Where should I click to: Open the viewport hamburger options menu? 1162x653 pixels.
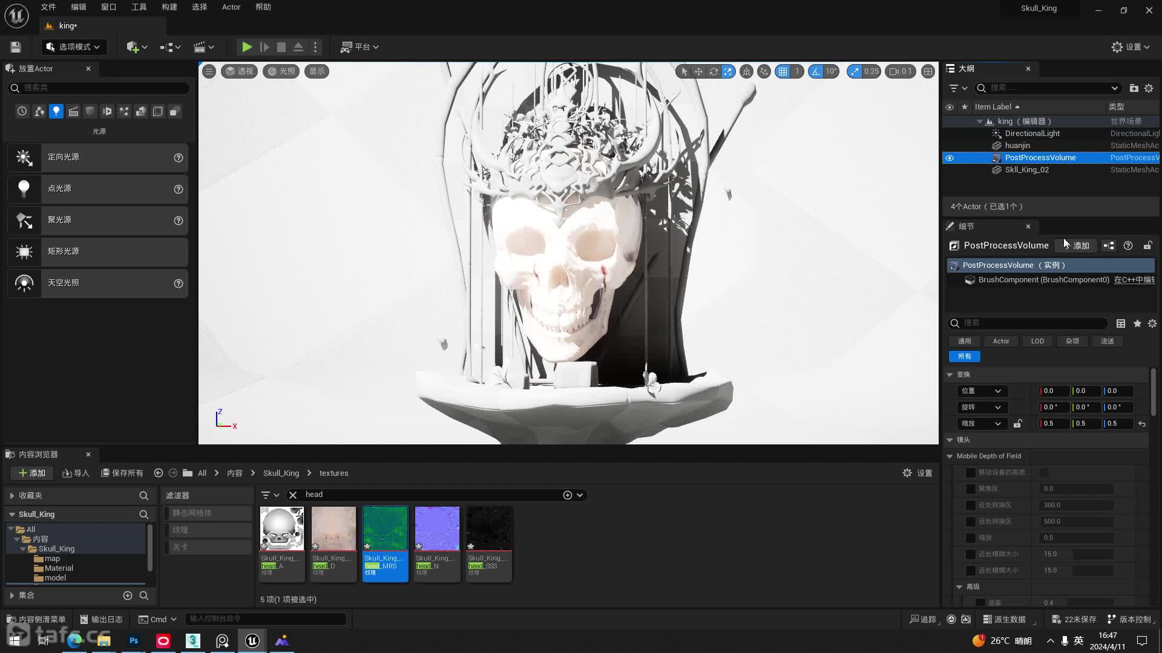pos(209,71)
